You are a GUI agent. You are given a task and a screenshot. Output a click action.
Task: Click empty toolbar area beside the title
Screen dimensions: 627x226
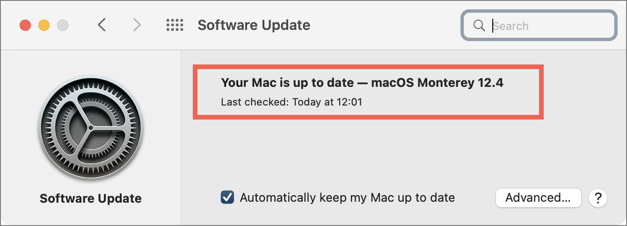point(384,25)
